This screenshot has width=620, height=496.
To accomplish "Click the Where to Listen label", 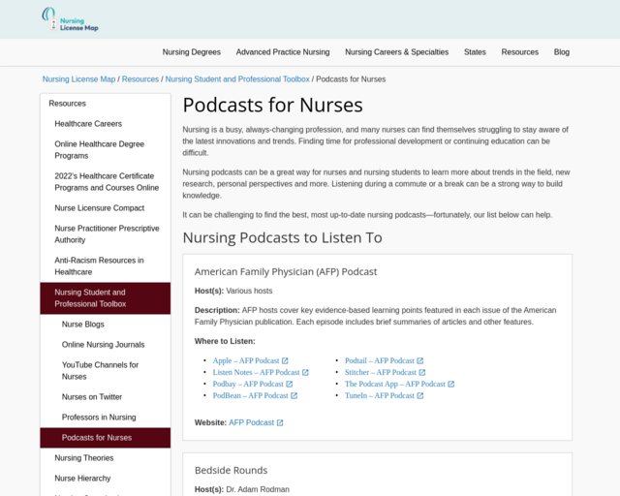I will [225, 341].
